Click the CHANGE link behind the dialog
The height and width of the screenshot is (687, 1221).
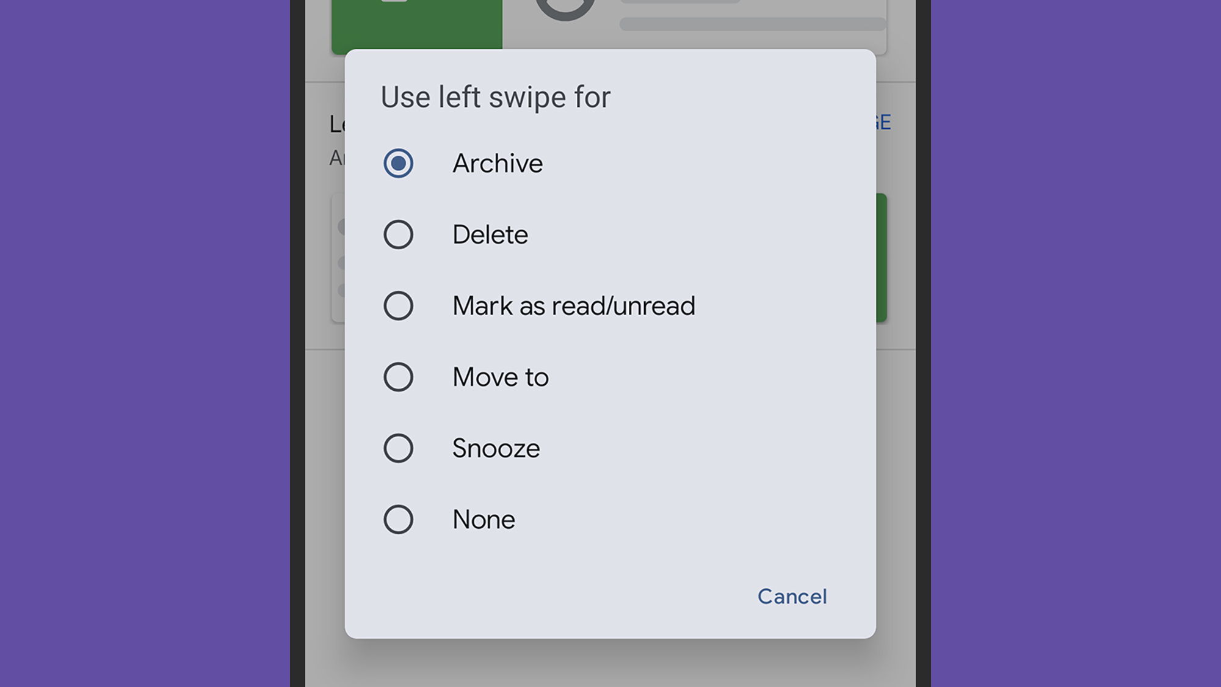point(883,122)
